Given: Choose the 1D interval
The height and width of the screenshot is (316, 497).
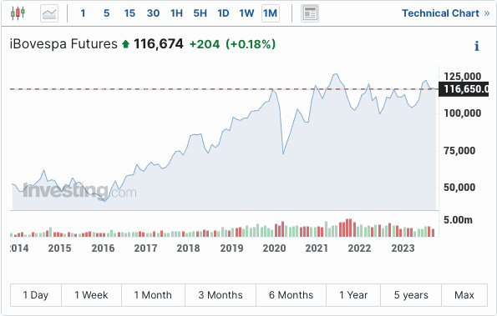Looking at the screenshot, I should click(x=223, y=13).
